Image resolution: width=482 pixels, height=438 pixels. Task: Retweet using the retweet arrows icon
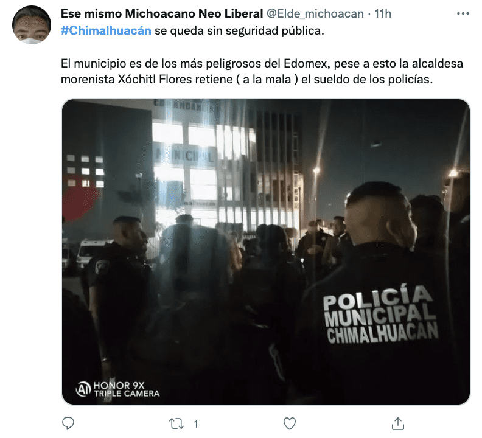pyautogui.click(x=176, y=424)
